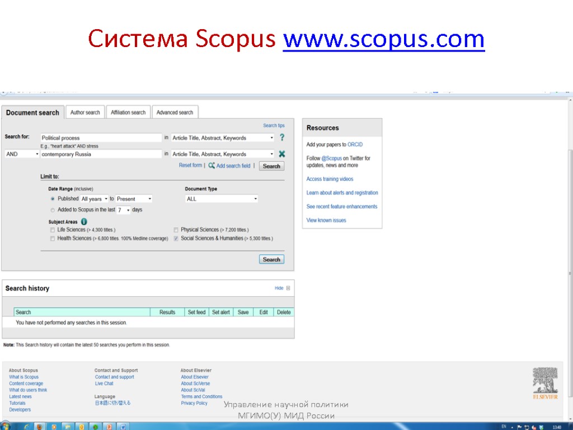Select Added to Scopus in the last radio
Image resolution: width=573 pixels, height=430 pixels.
click(53, 210)
